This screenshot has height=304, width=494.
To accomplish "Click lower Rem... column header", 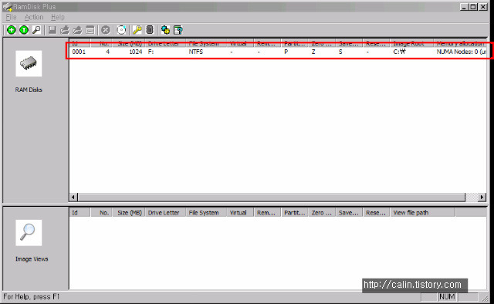I will (268, 213).
